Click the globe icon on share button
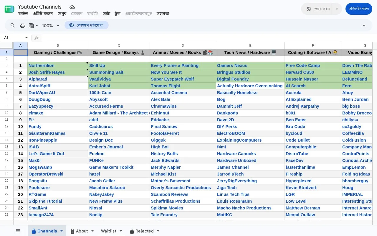377x236 pixels. pos(309,9)
